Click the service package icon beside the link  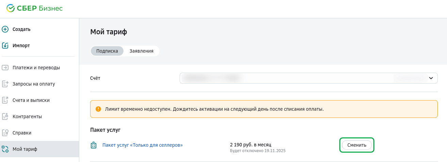coord(94,145)
